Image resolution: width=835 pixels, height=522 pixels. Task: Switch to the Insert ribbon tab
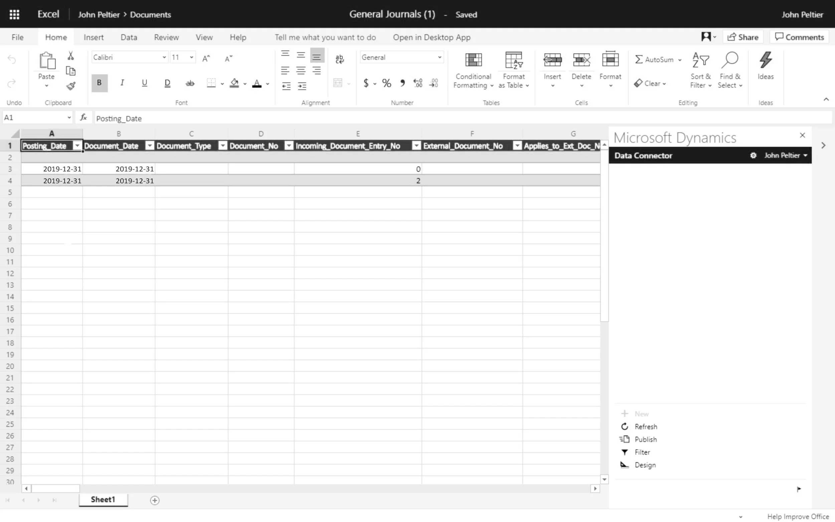point(94,37)
